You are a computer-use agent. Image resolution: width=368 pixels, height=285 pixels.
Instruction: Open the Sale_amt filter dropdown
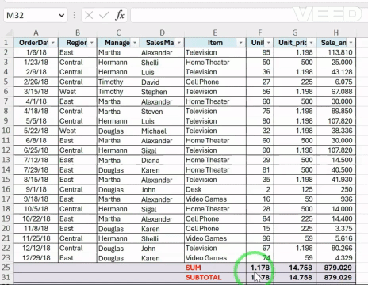coord(351,43)
